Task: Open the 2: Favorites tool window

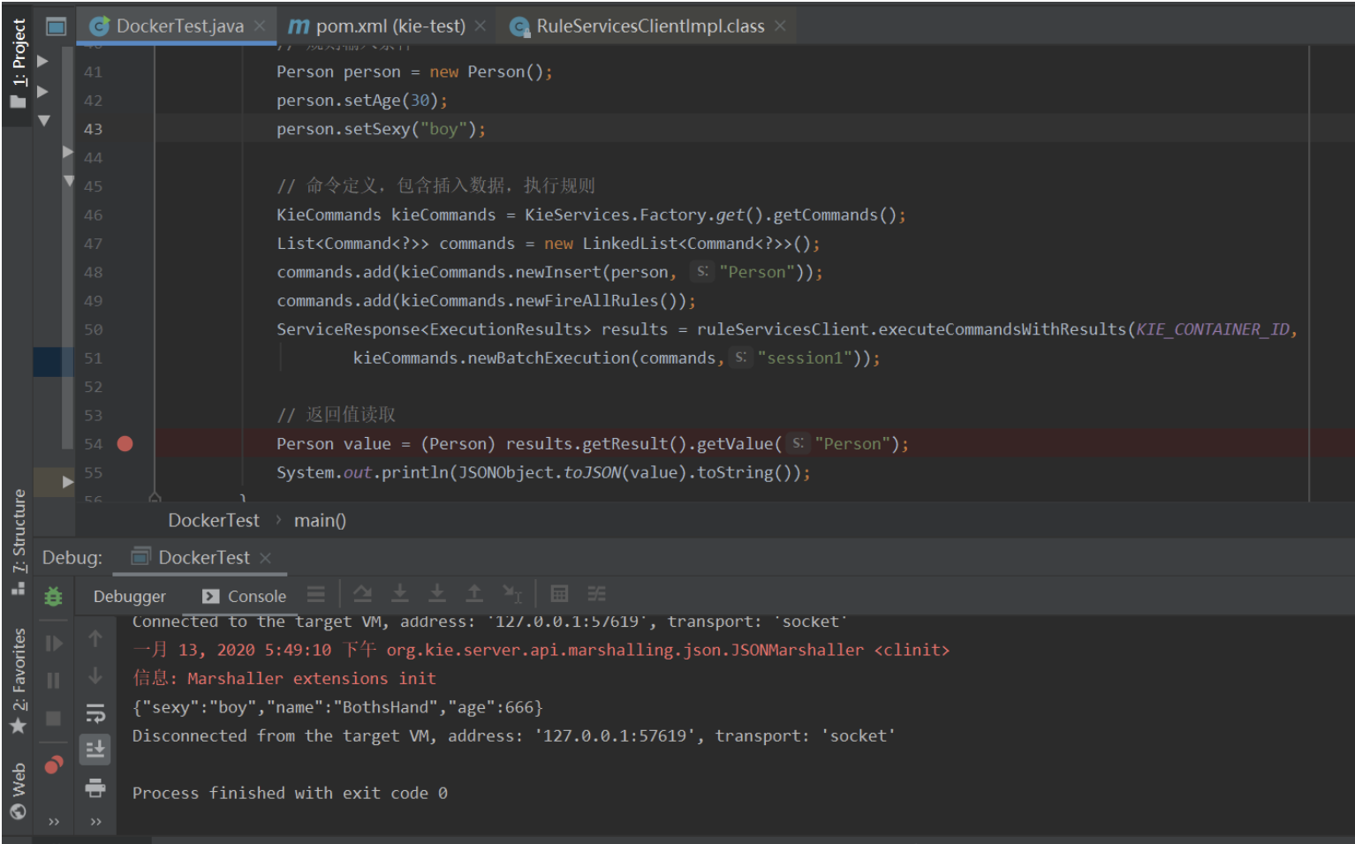Action: (x=18, y=680)
